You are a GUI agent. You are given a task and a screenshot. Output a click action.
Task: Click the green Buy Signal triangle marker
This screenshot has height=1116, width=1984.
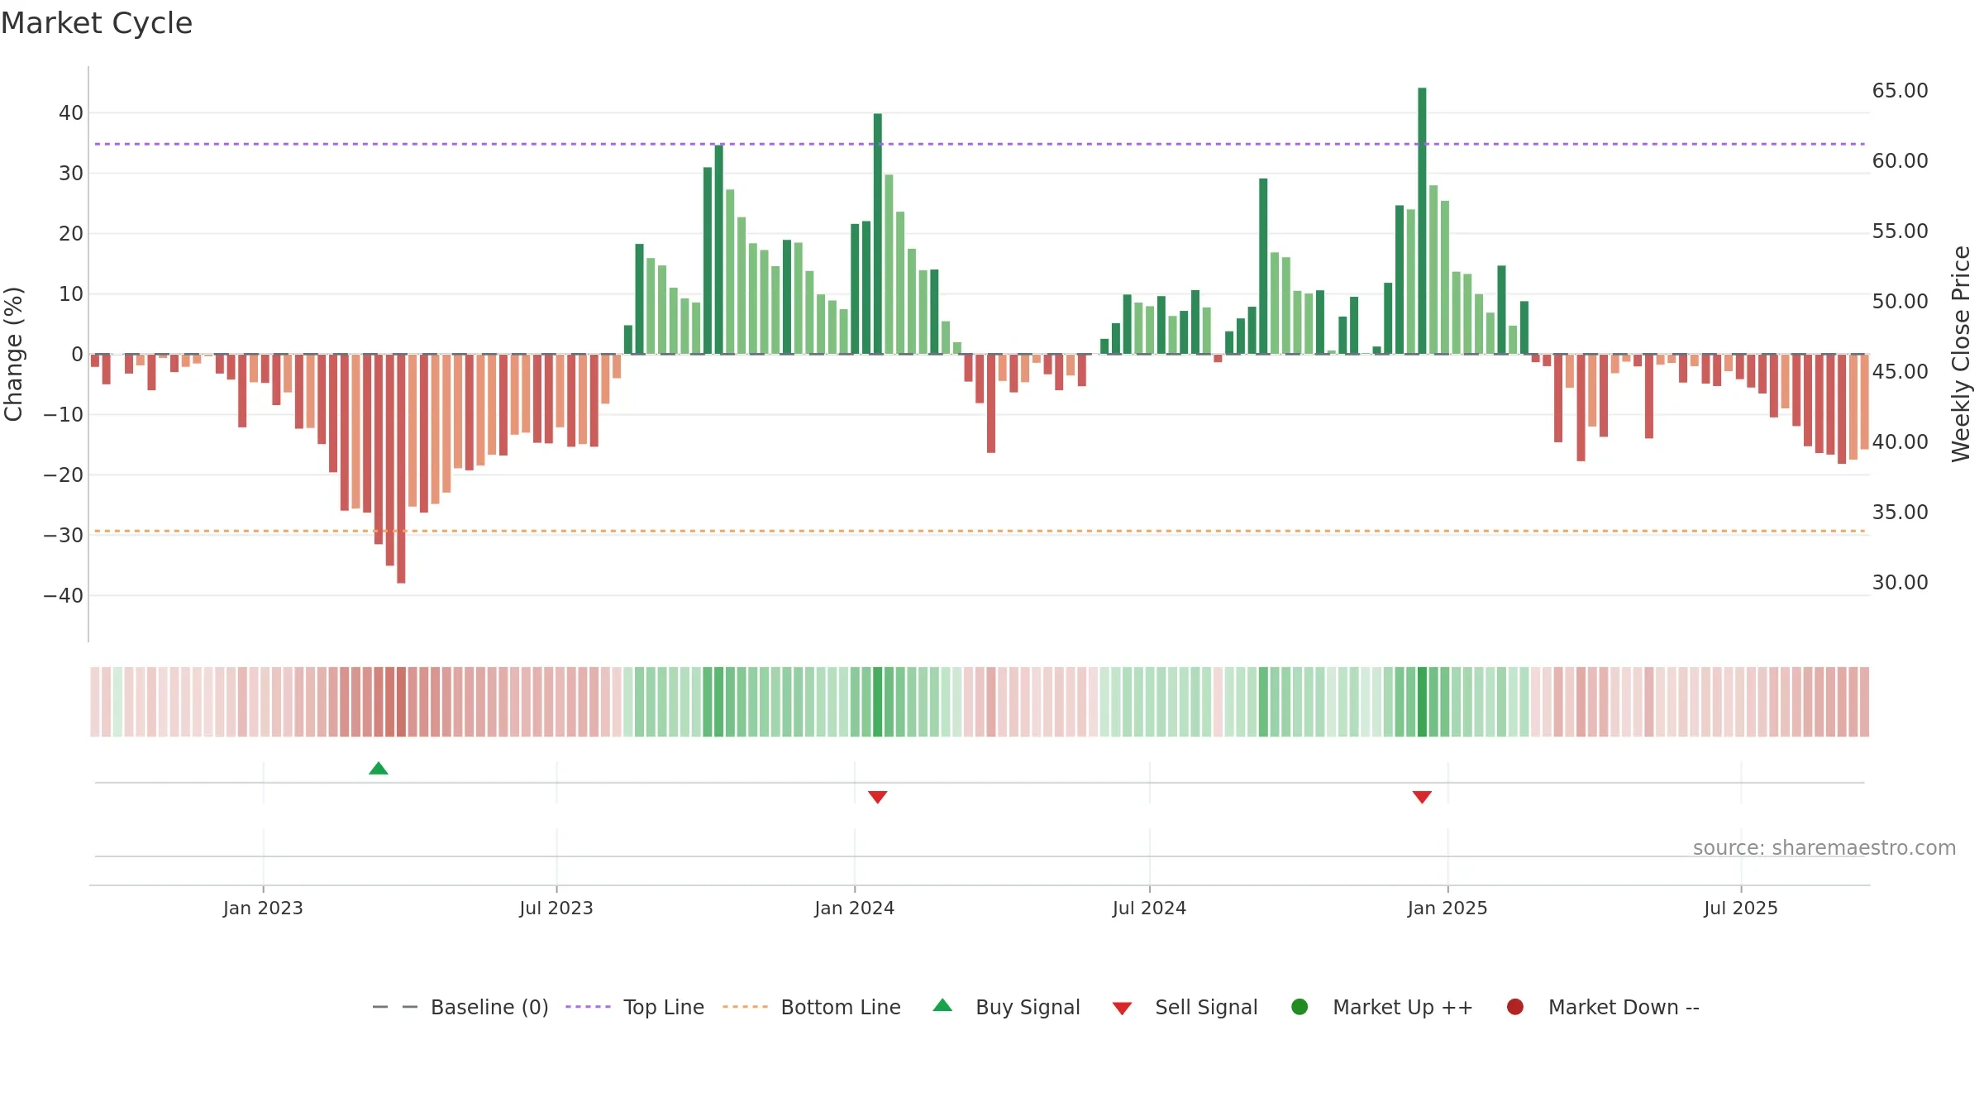(379, 769)
